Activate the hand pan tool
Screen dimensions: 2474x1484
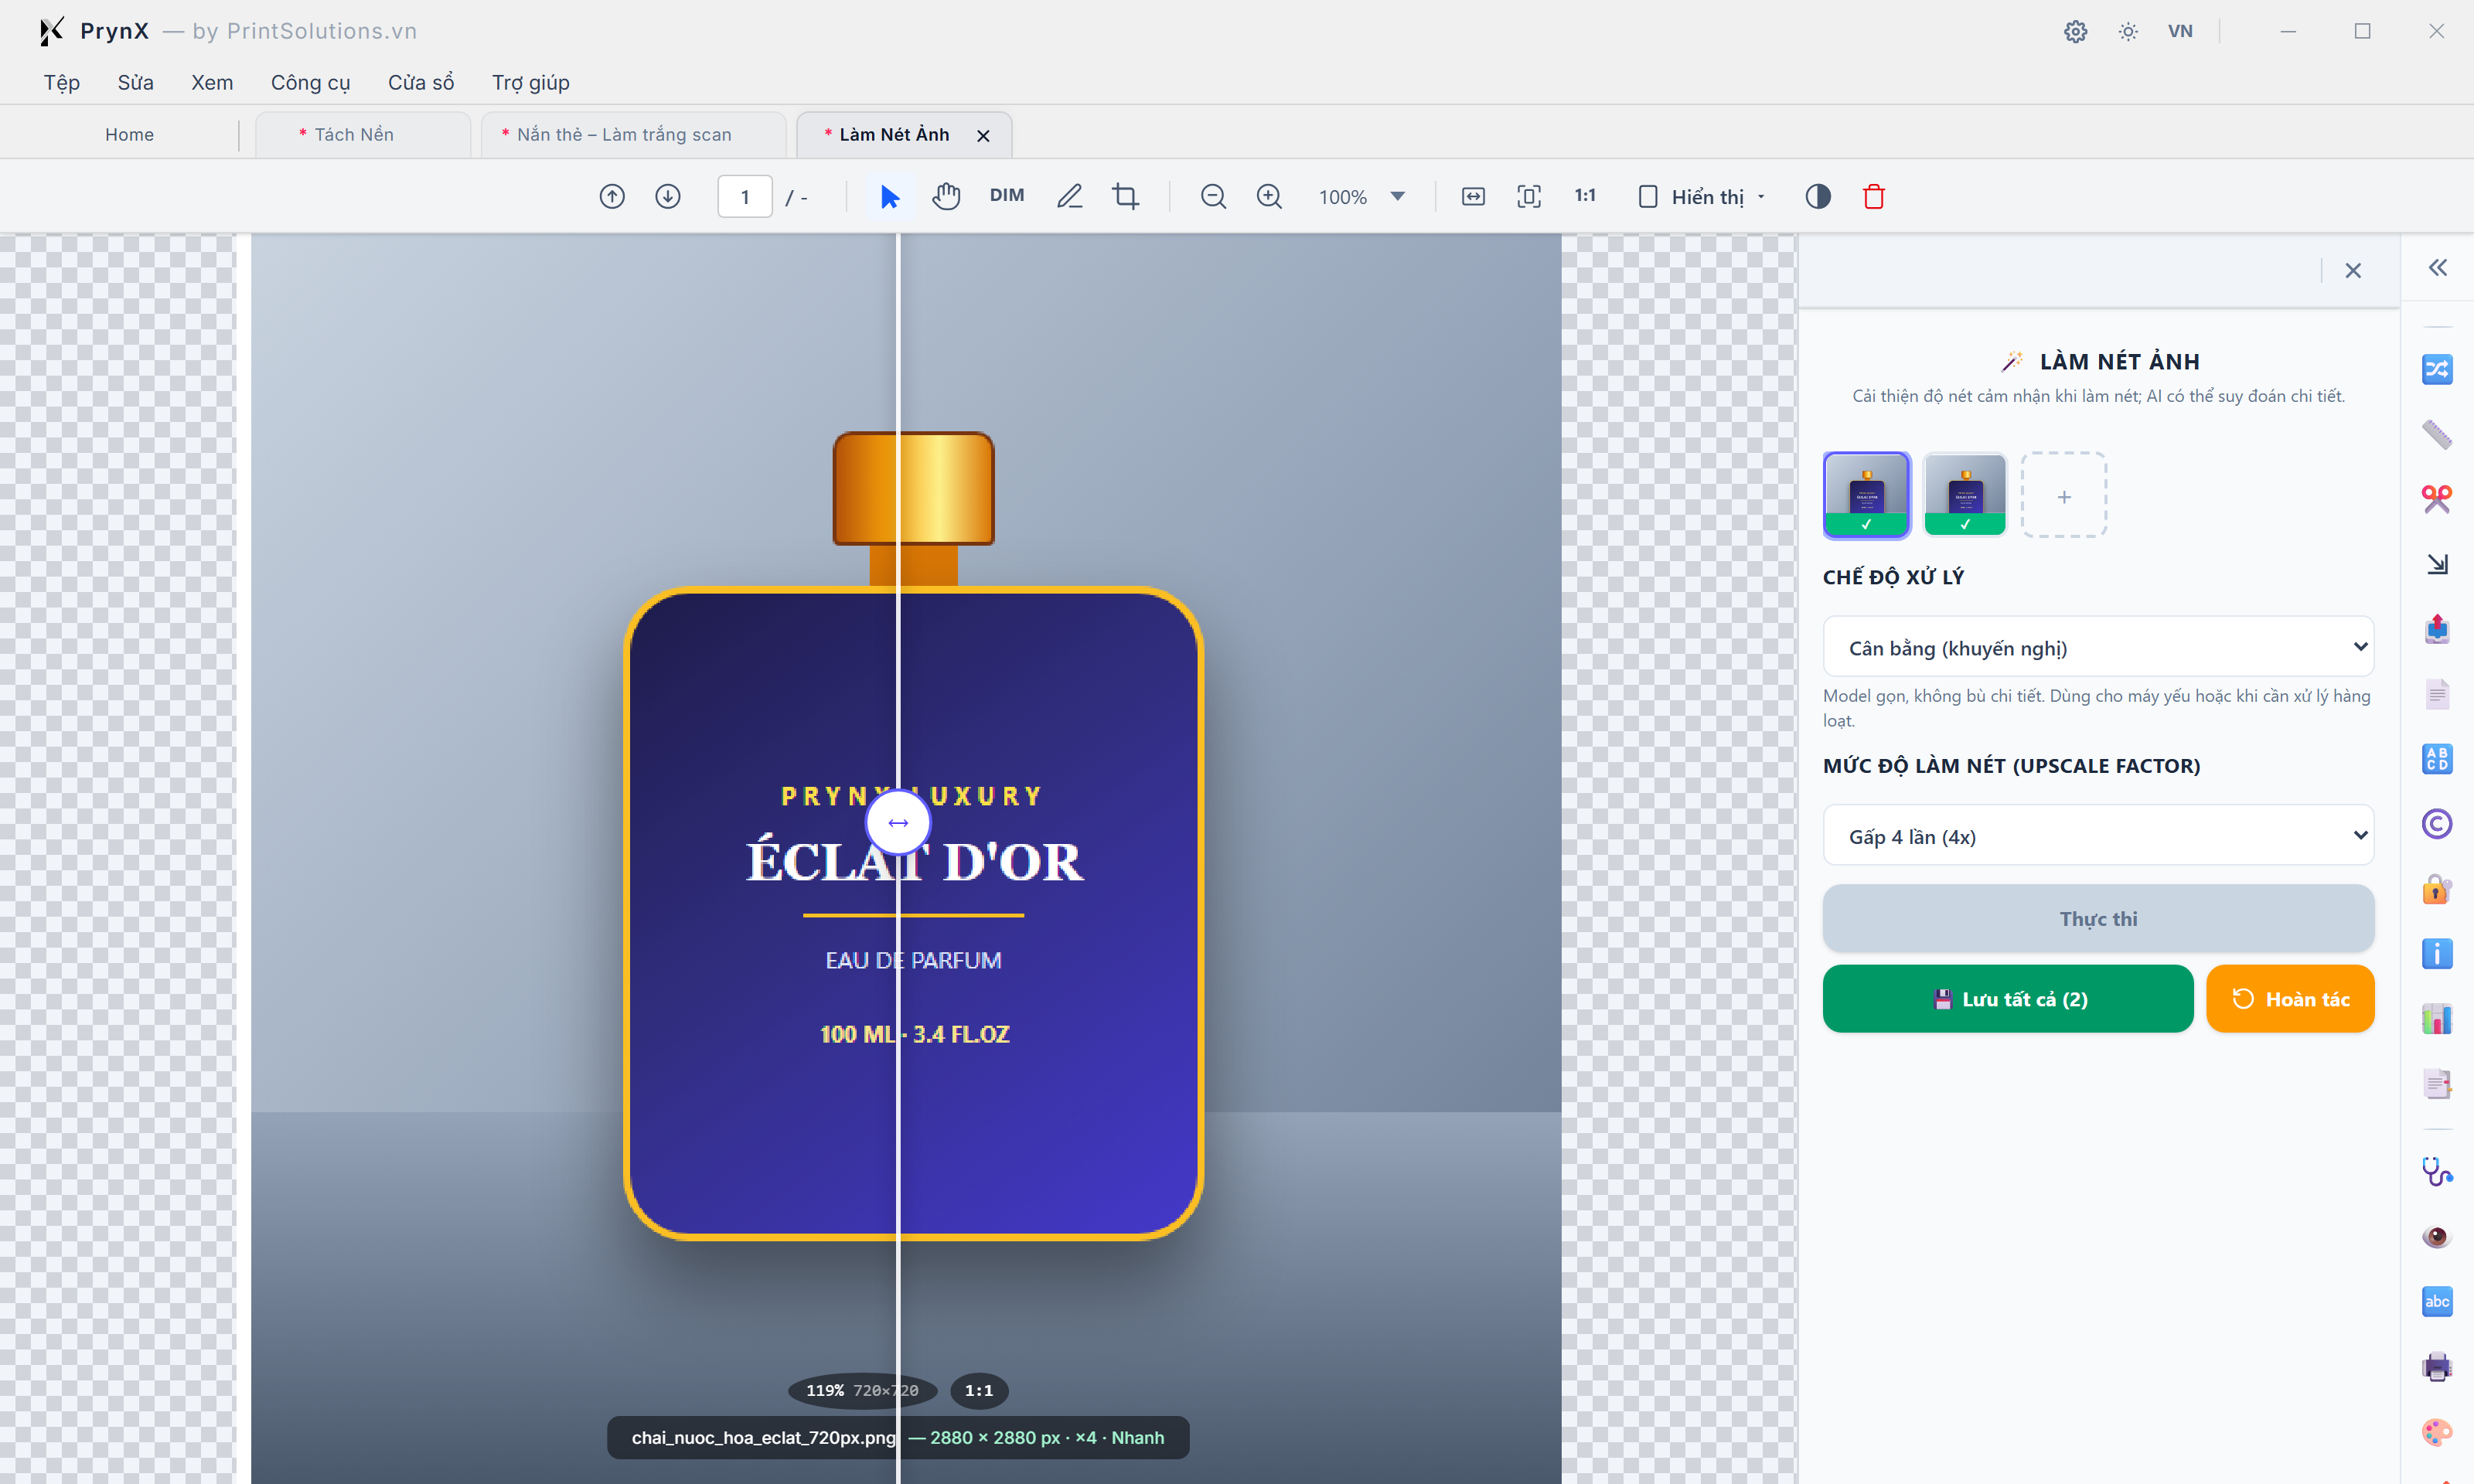[x=946, y=197]
